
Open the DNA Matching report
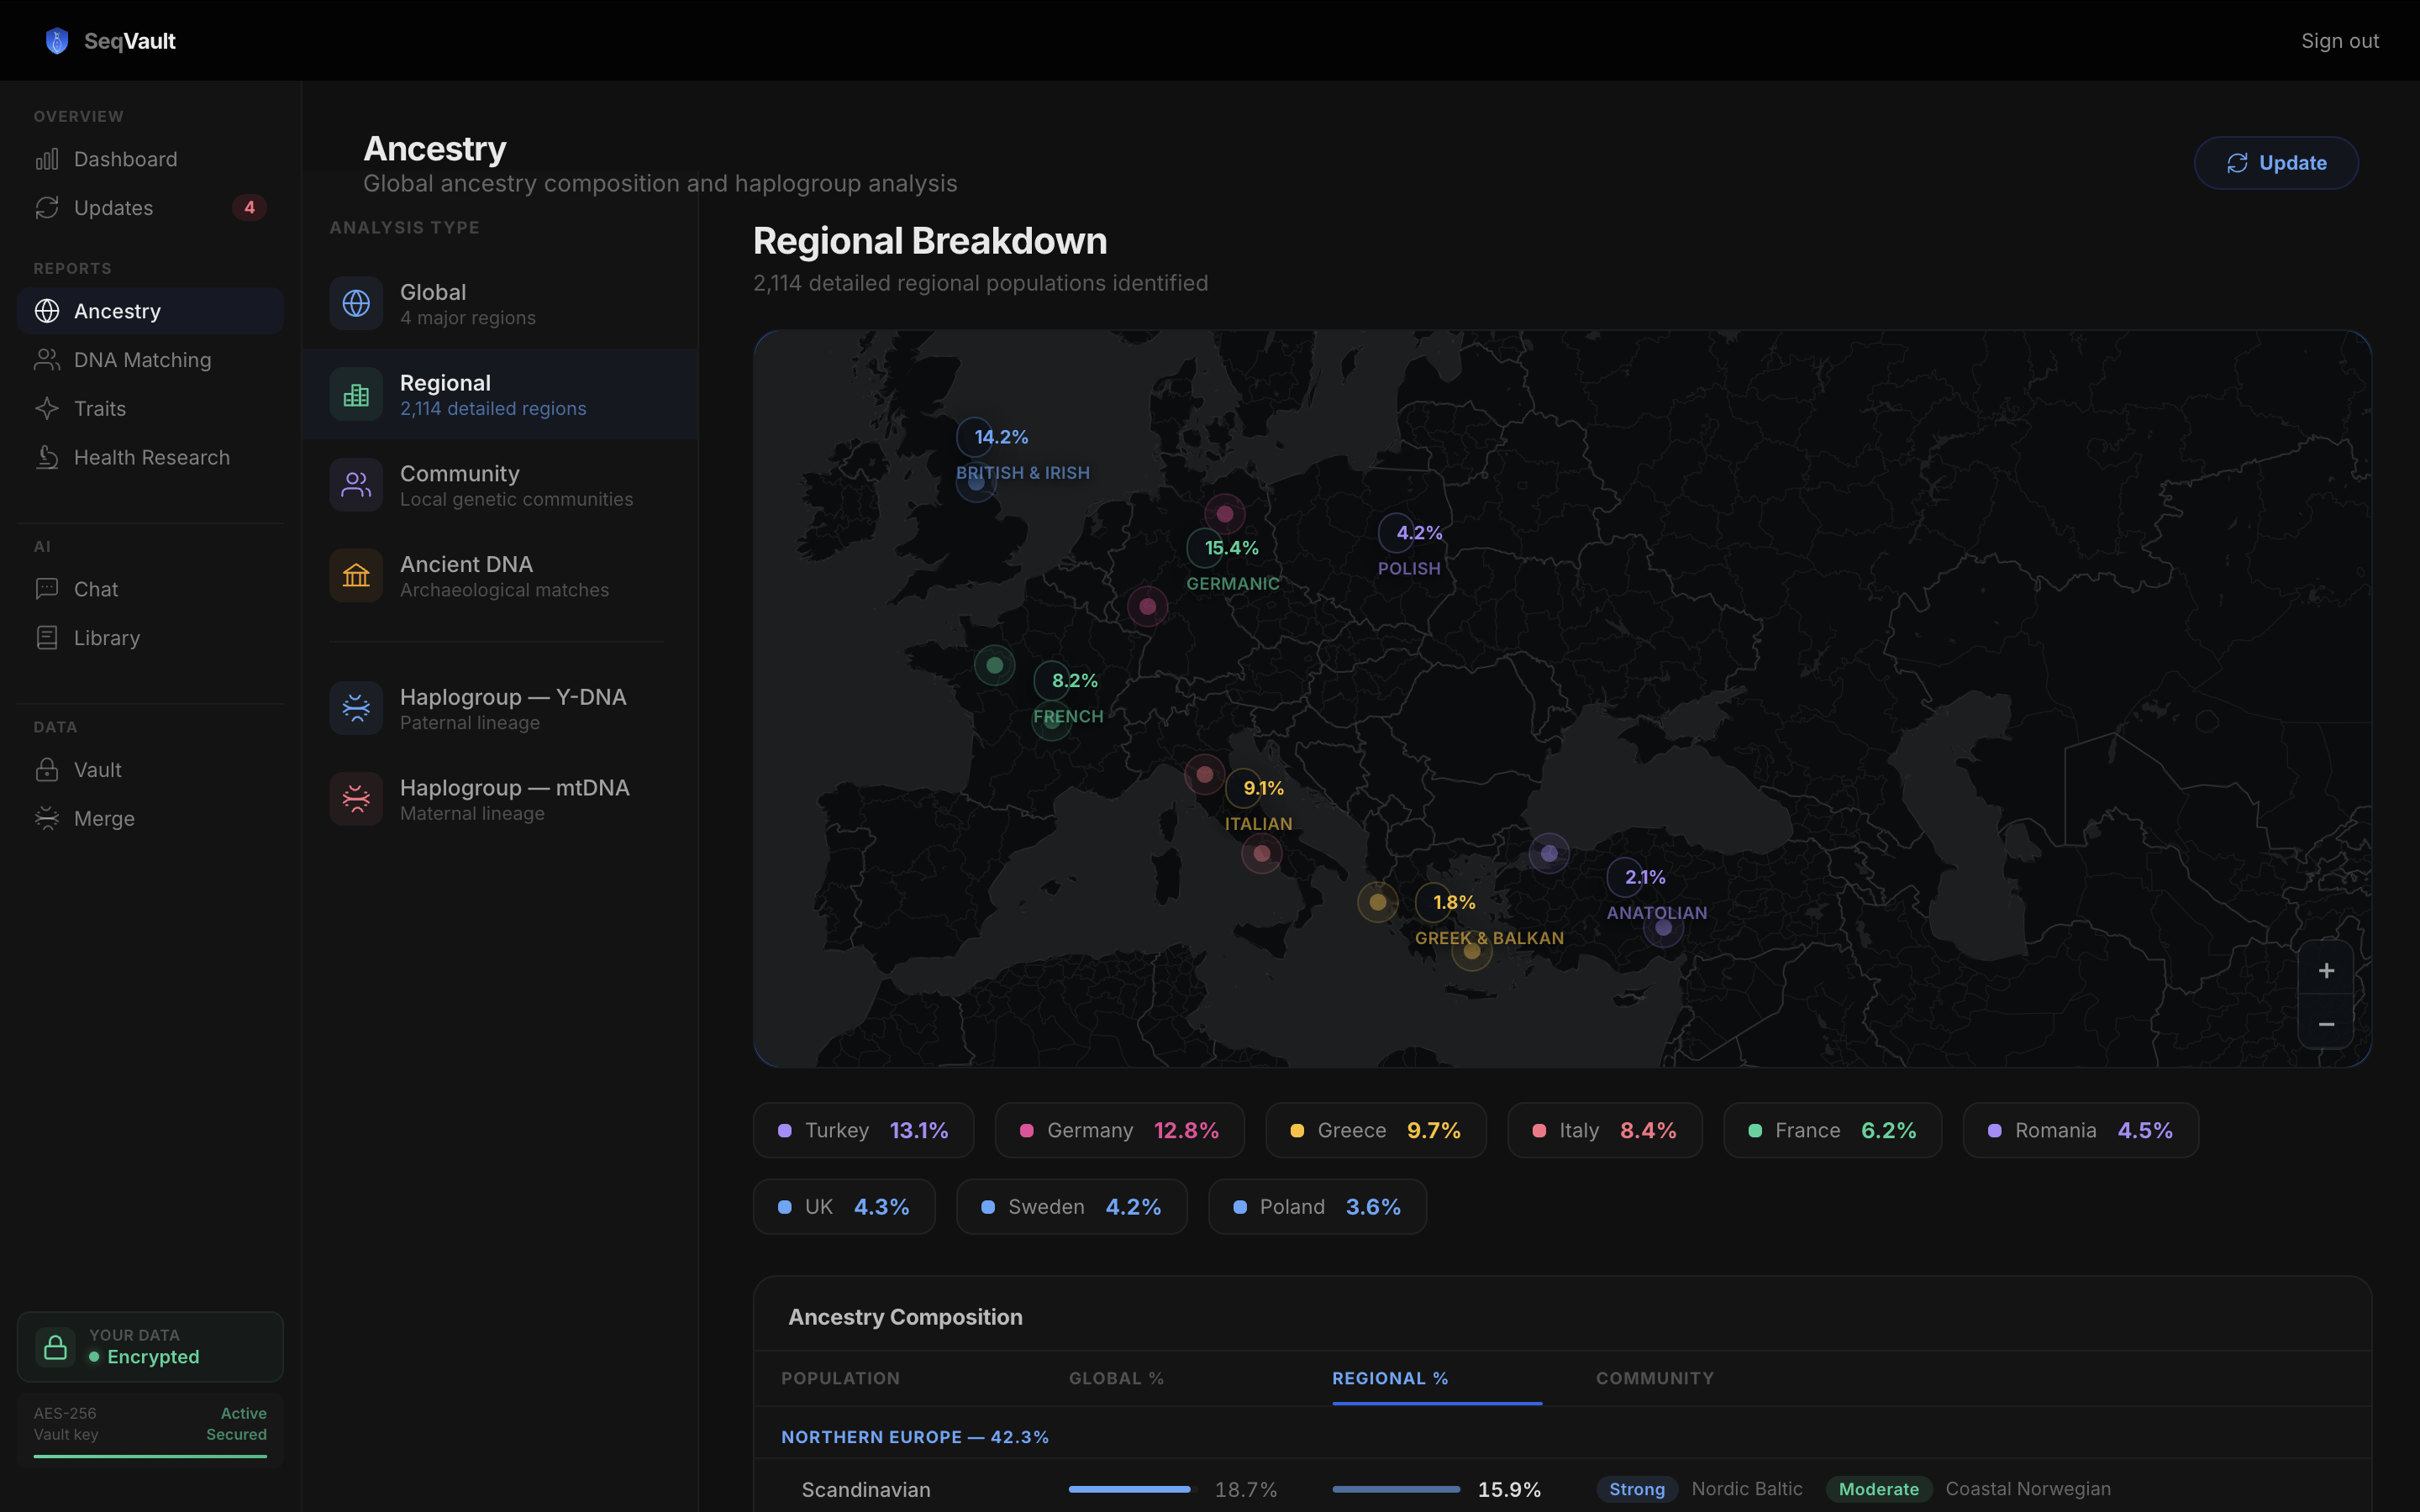[142, 360]
